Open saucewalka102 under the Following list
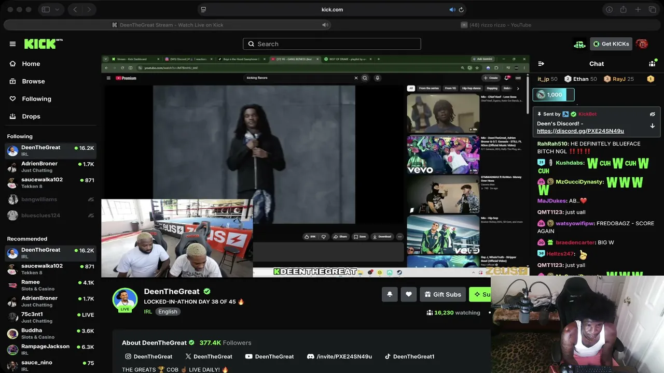The width and height of the screenshot is (664, 373). click(x=50, y=183)
